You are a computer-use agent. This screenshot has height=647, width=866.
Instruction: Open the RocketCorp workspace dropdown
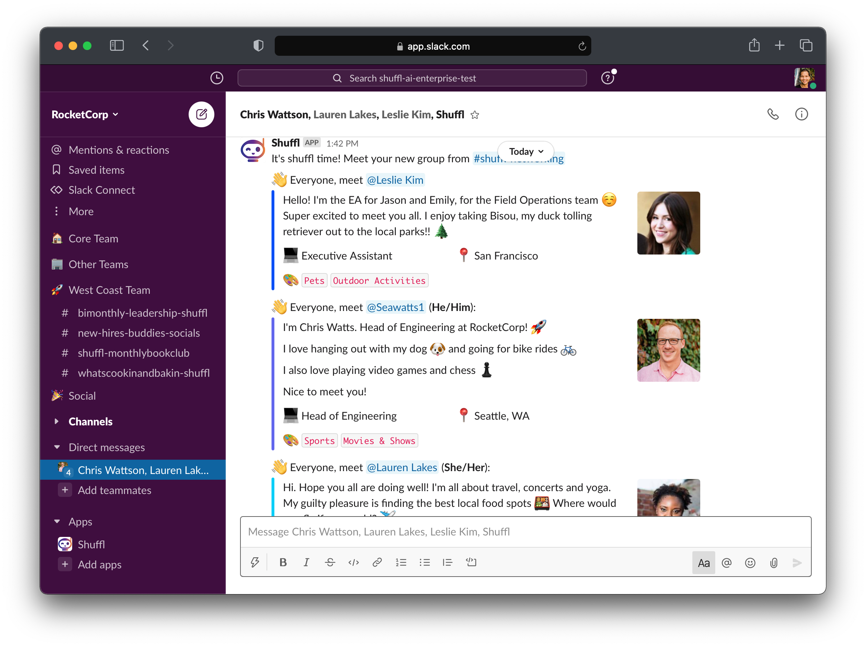[85, 114]
